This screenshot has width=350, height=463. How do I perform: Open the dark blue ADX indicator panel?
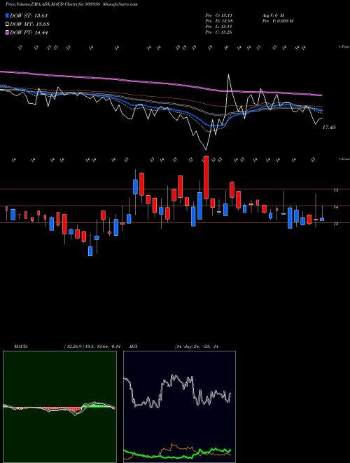pyautogui.click(x=179, y=407)
